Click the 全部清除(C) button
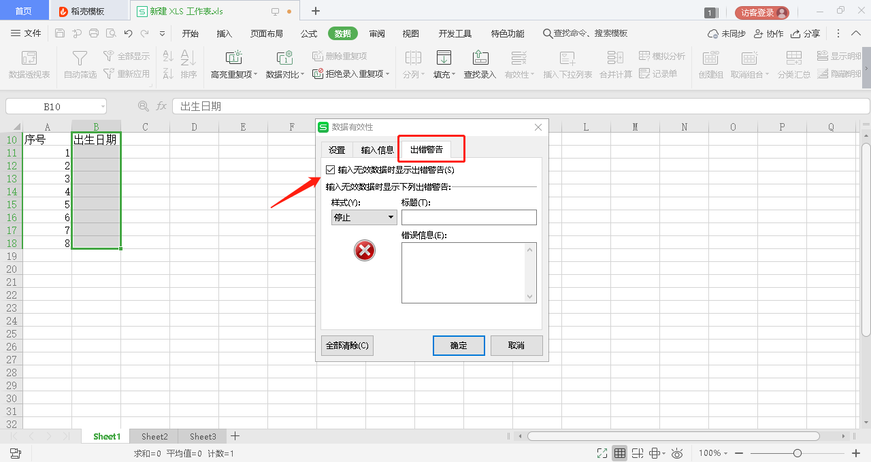 (347, 346)
